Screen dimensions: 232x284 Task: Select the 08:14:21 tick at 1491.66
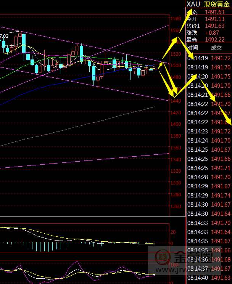209,95
